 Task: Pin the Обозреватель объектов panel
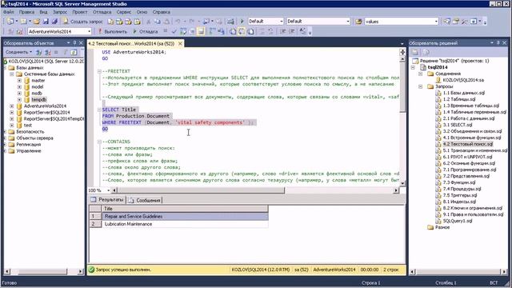pyautogui.click(x=74, y=42)
